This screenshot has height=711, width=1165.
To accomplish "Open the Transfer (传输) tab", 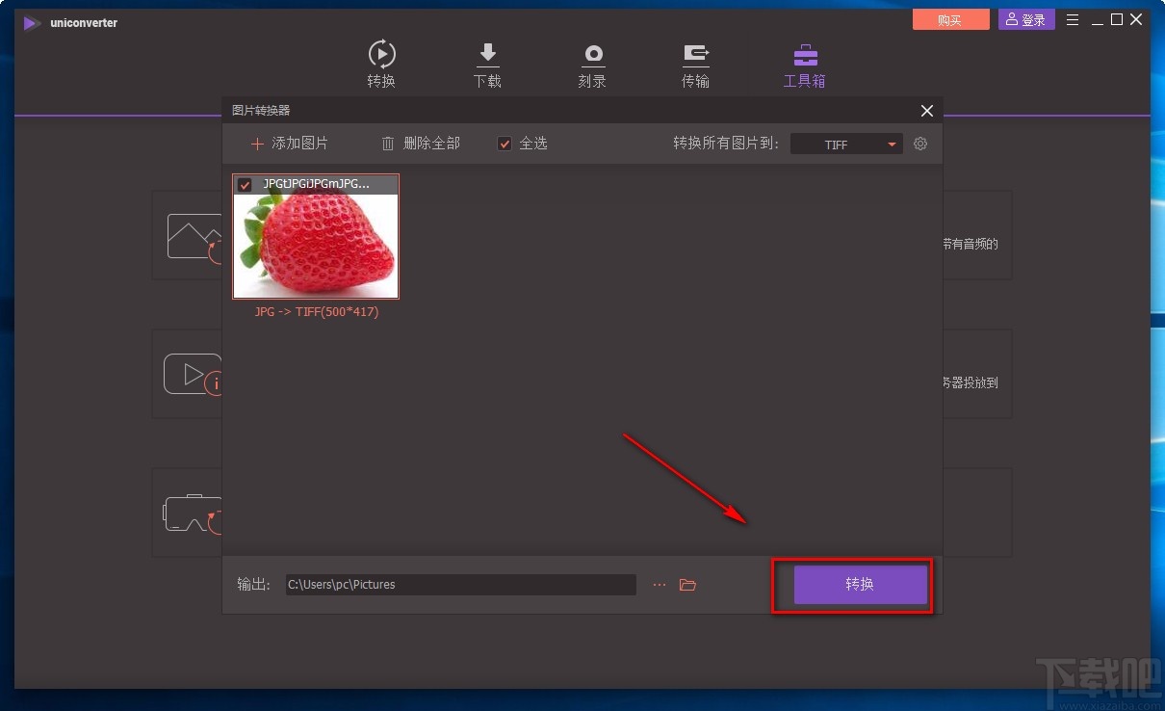I will [x=695, y=65].
